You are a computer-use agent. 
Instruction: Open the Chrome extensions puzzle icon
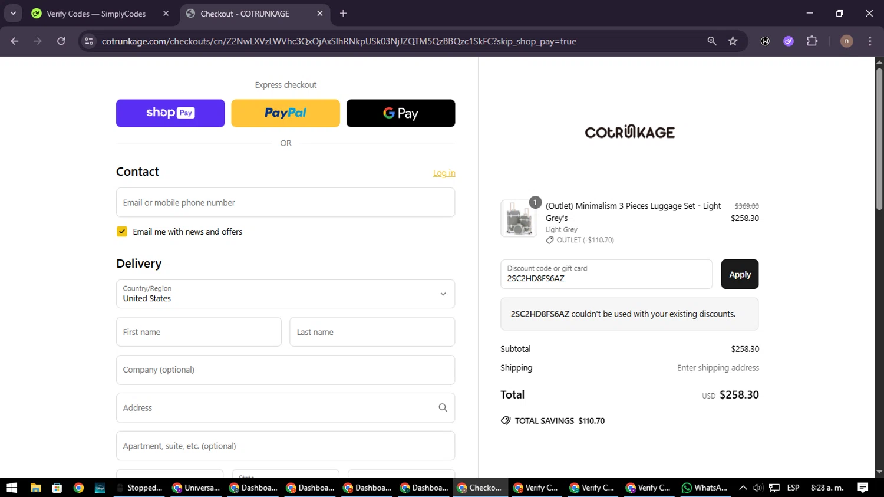tap(812, 41)
